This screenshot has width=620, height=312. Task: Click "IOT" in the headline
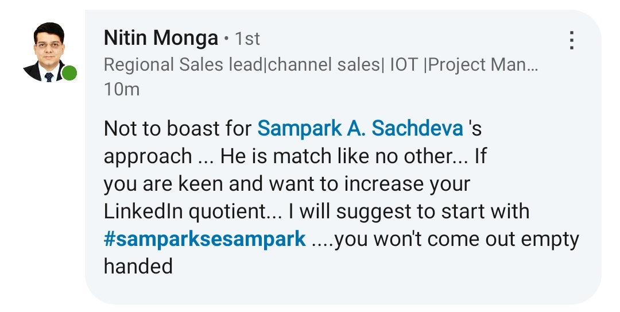click(404, 65)
